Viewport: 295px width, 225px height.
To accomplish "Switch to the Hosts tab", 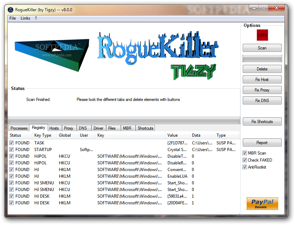I will [54, 128].
